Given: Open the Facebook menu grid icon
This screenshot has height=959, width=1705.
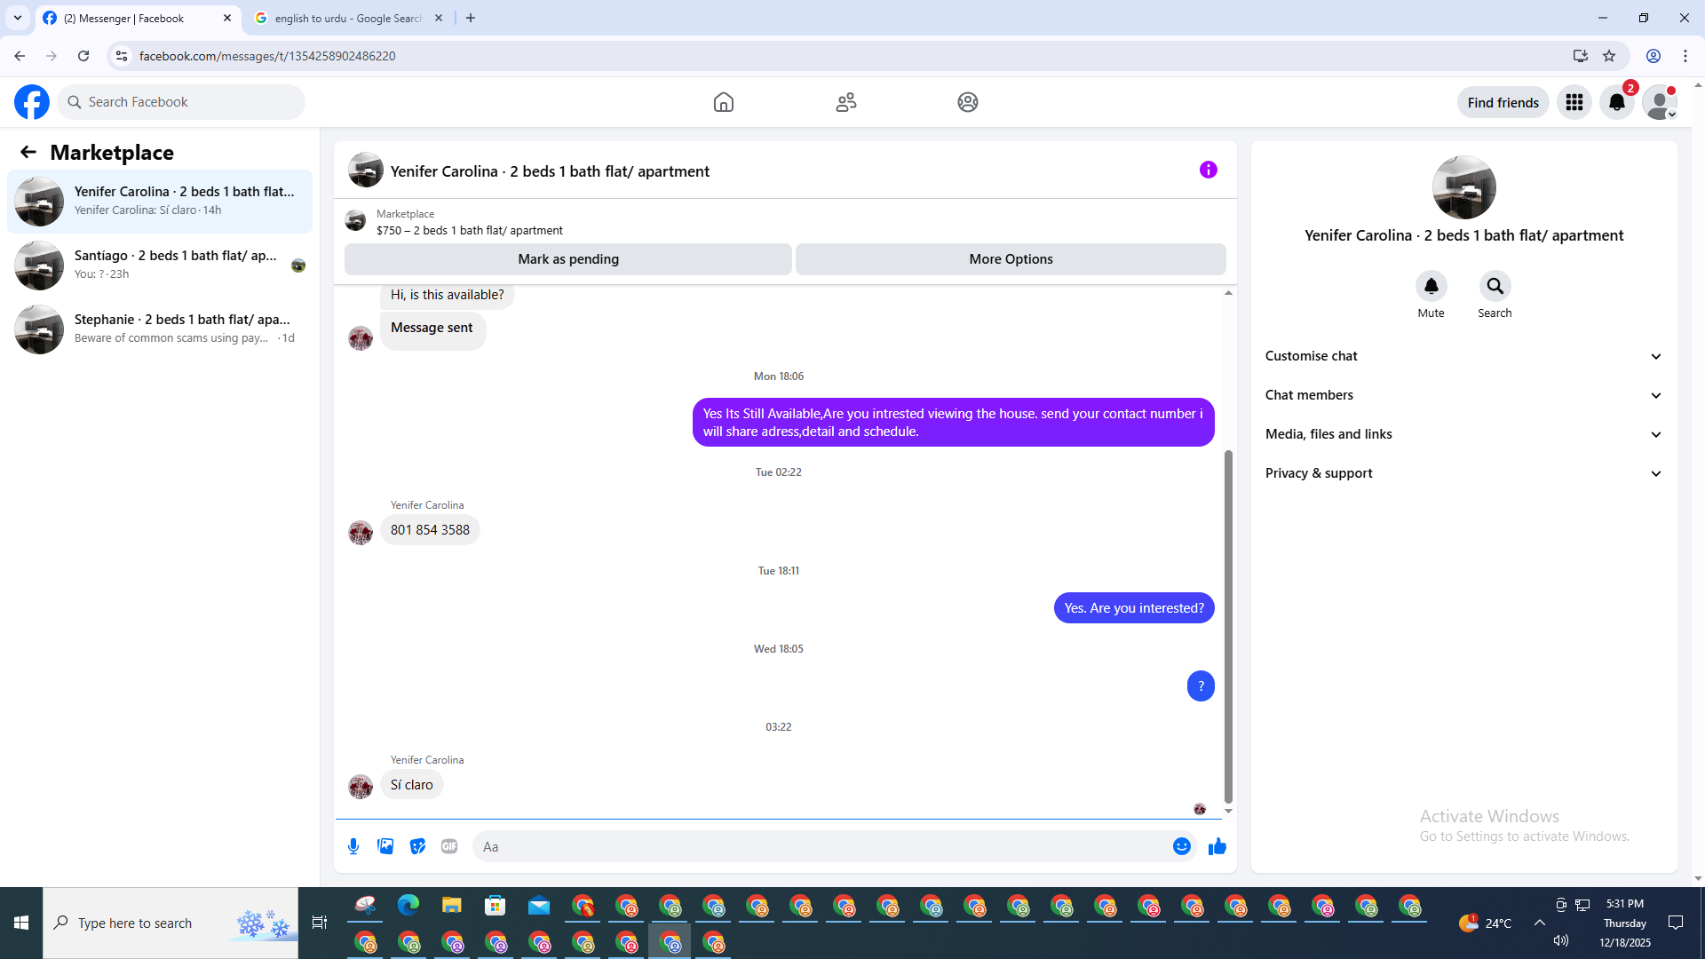Looking at the screenshot, I should coord(1574,102).
